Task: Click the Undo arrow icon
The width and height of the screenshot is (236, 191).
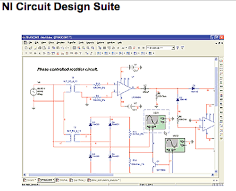Action: tap(63, 48)
